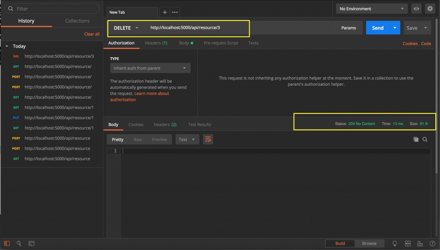The height and width of the screenshot is (250, 440).
Task: Open the DELETE HTTP method dropdown
Action: (125, 28)
